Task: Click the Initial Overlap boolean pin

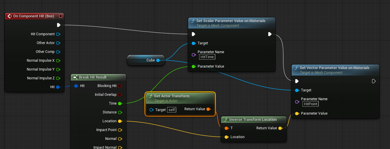Action: [x=120, y=95]
